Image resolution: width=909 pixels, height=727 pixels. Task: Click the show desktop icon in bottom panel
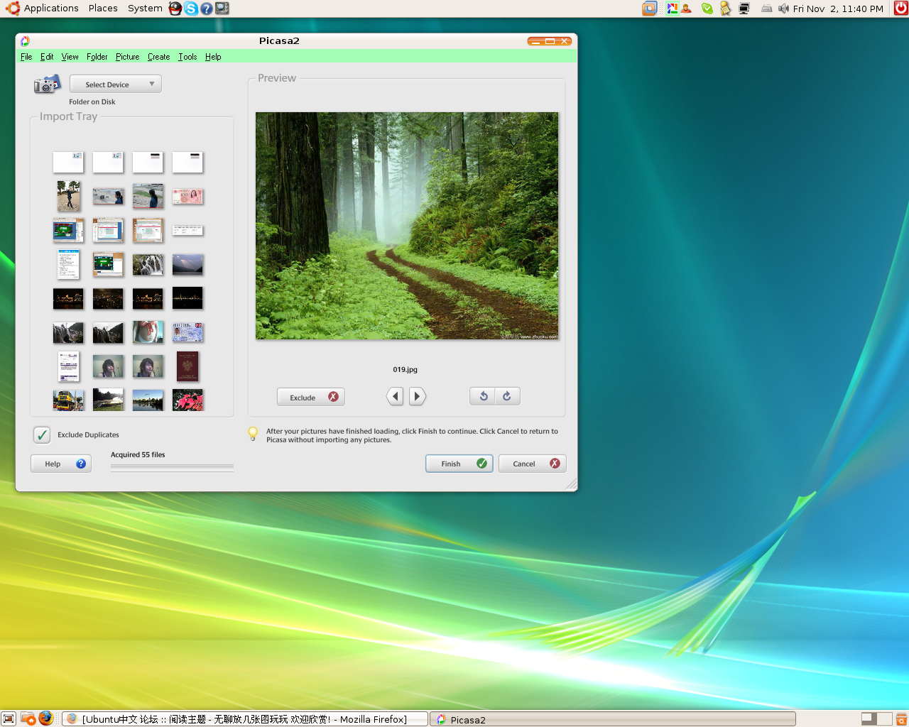coord(9,718)
